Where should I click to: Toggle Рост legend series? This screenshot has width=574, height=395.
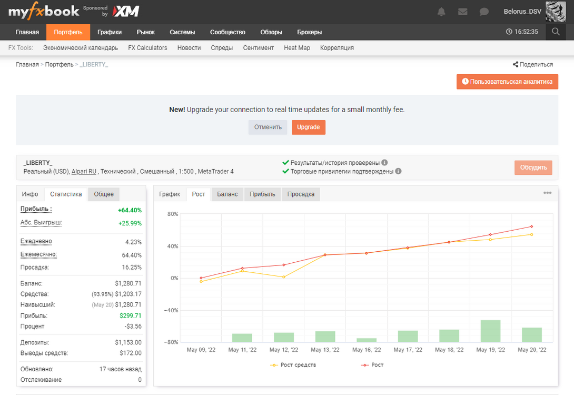[x=372, y=365]
